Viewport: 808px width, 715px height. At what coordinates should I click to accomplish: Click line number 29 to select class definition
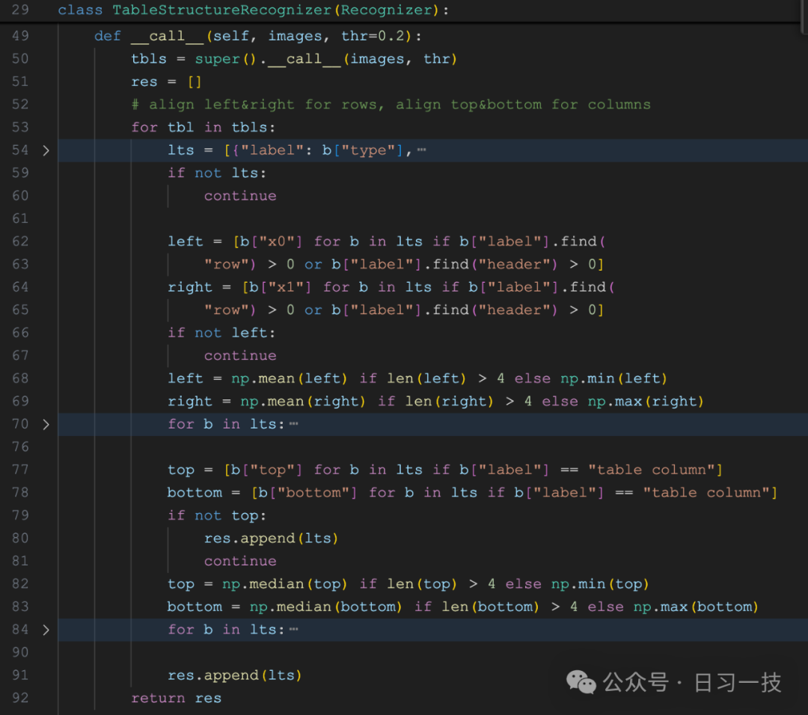(19, 10)
